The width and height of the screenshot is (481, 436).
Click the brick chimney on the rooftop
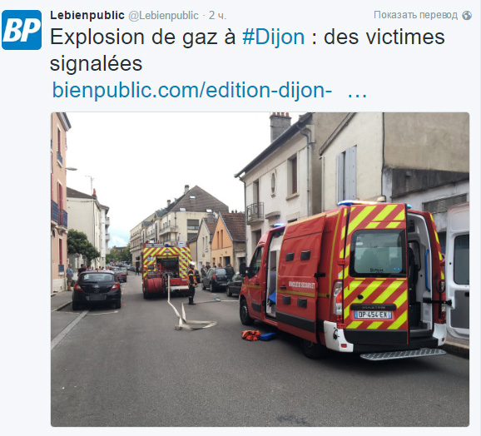click(x=280, y=126)
